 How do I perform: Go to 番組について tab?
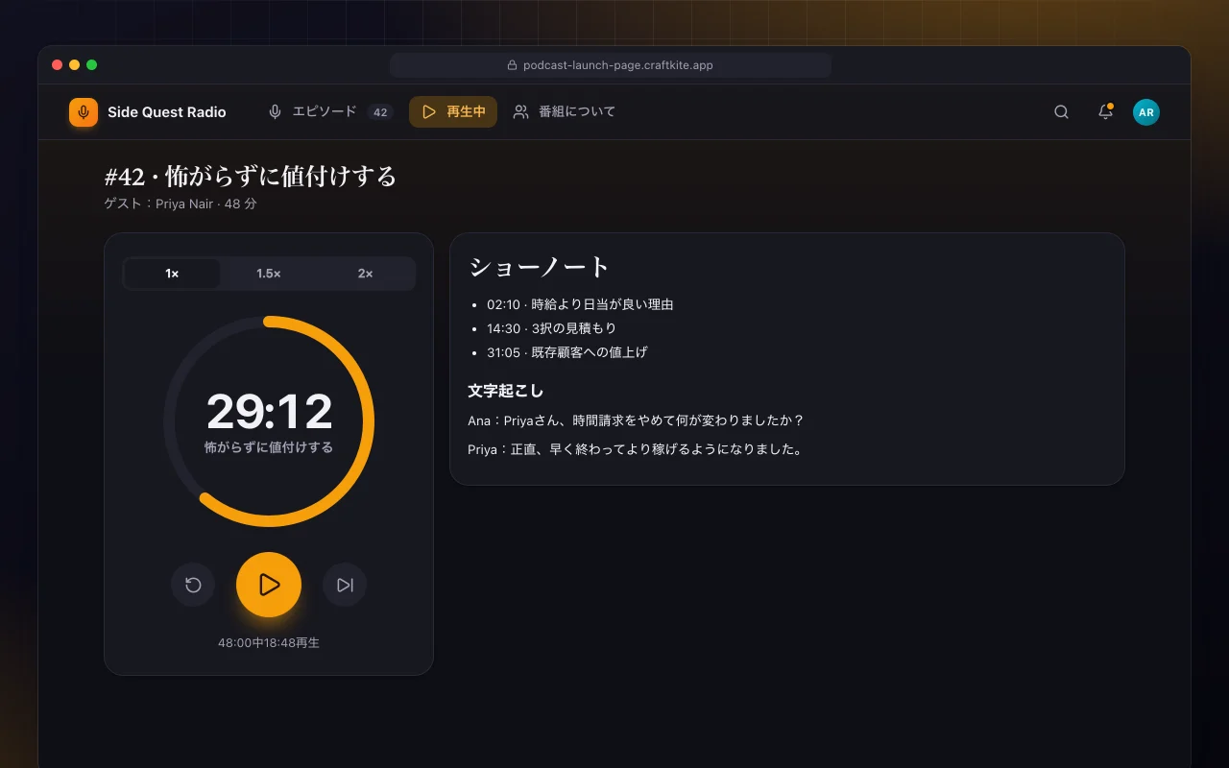tap(565, 112)
